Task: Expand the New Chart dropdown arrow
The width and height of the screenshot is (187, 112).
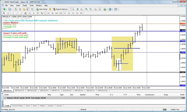Action: (x=6, y=9)
